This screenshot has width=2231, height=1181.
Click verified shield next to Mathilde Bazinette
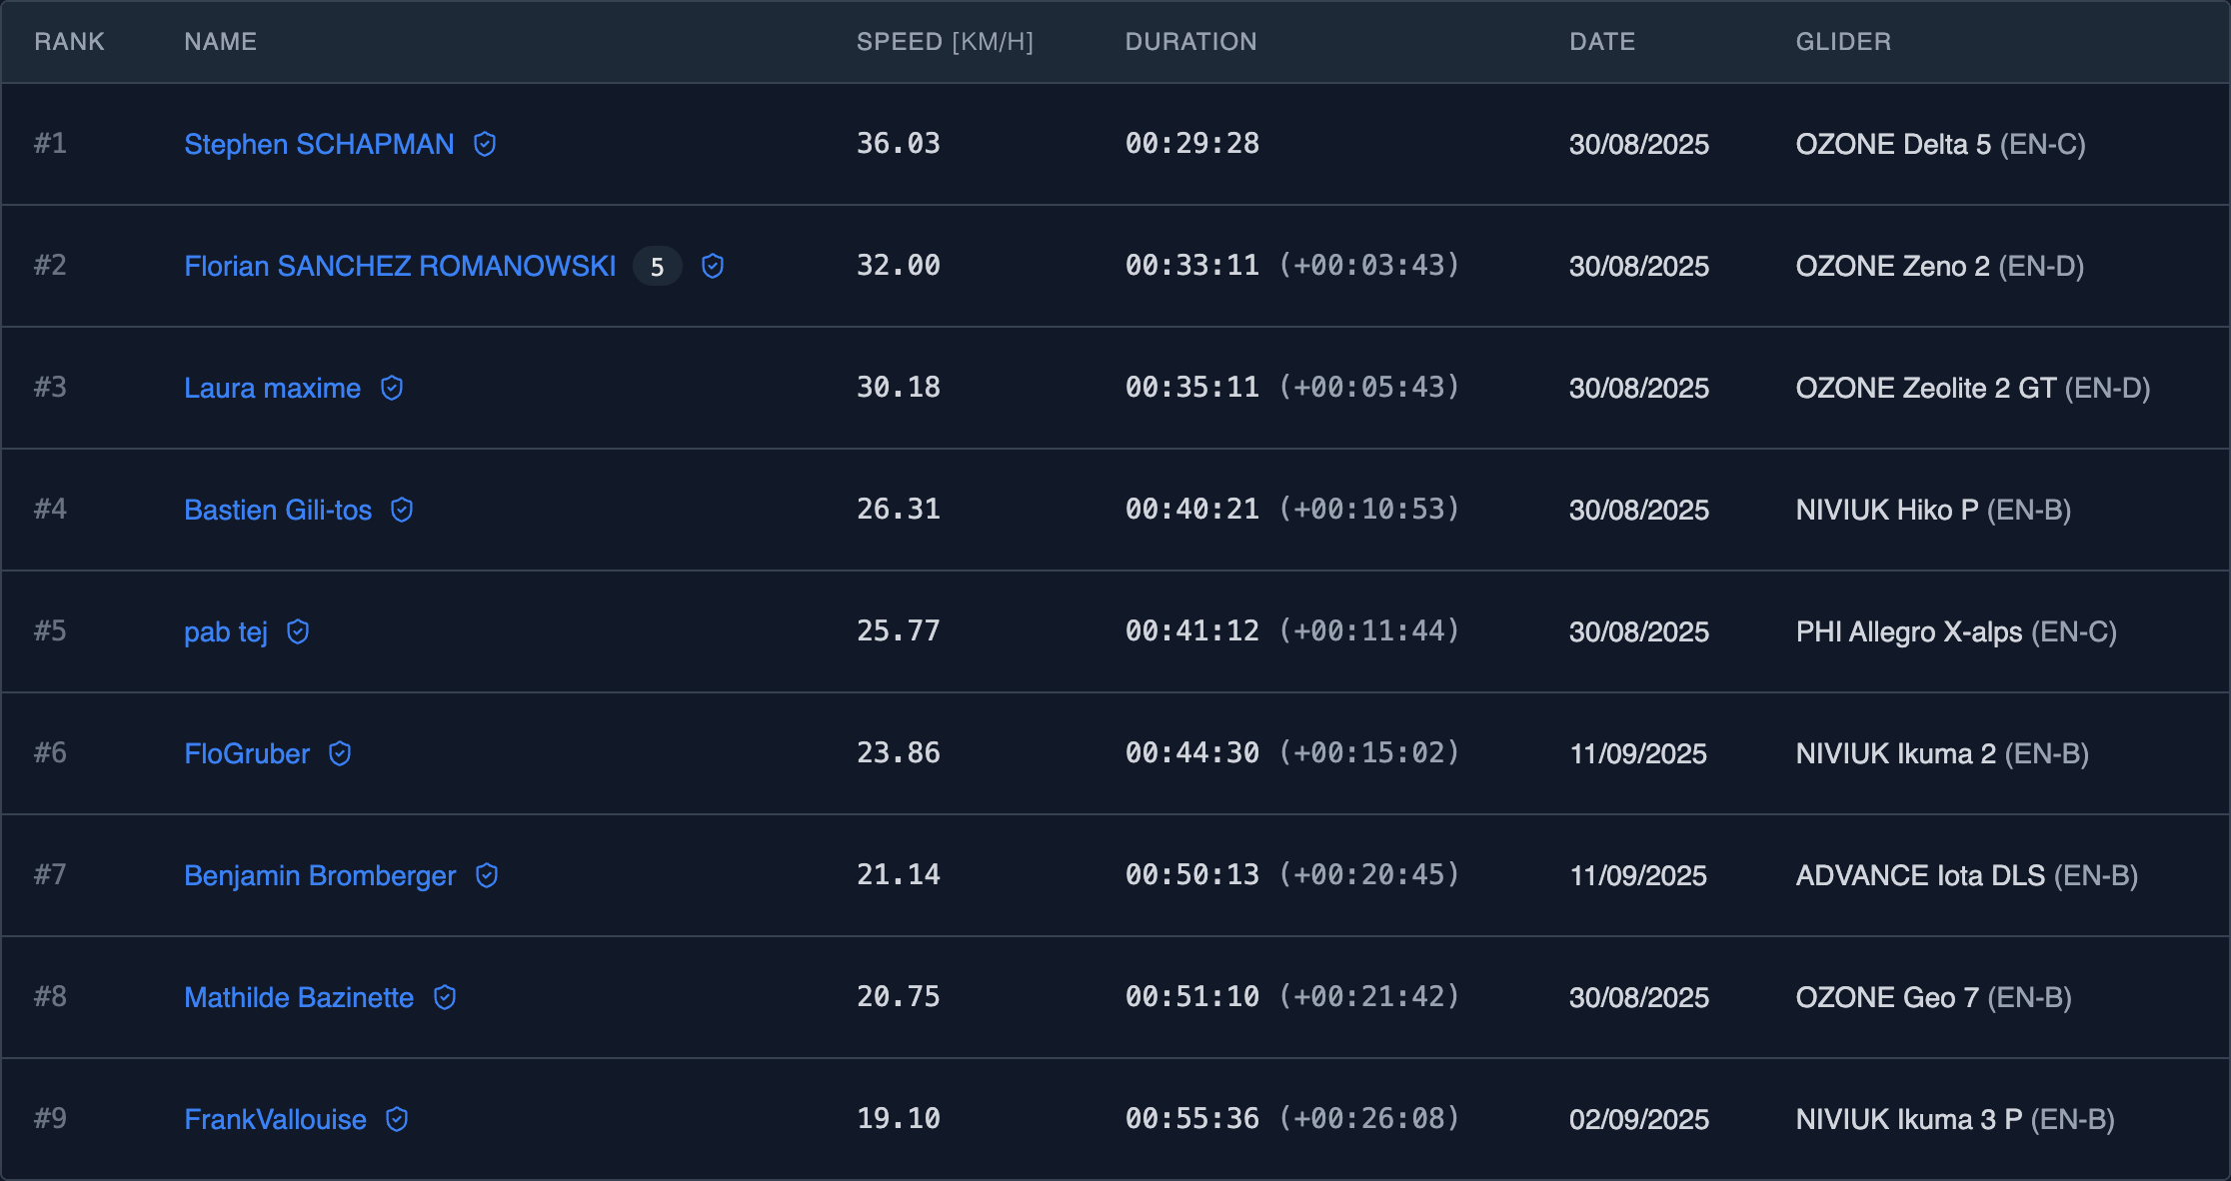(x=445, y=997)
